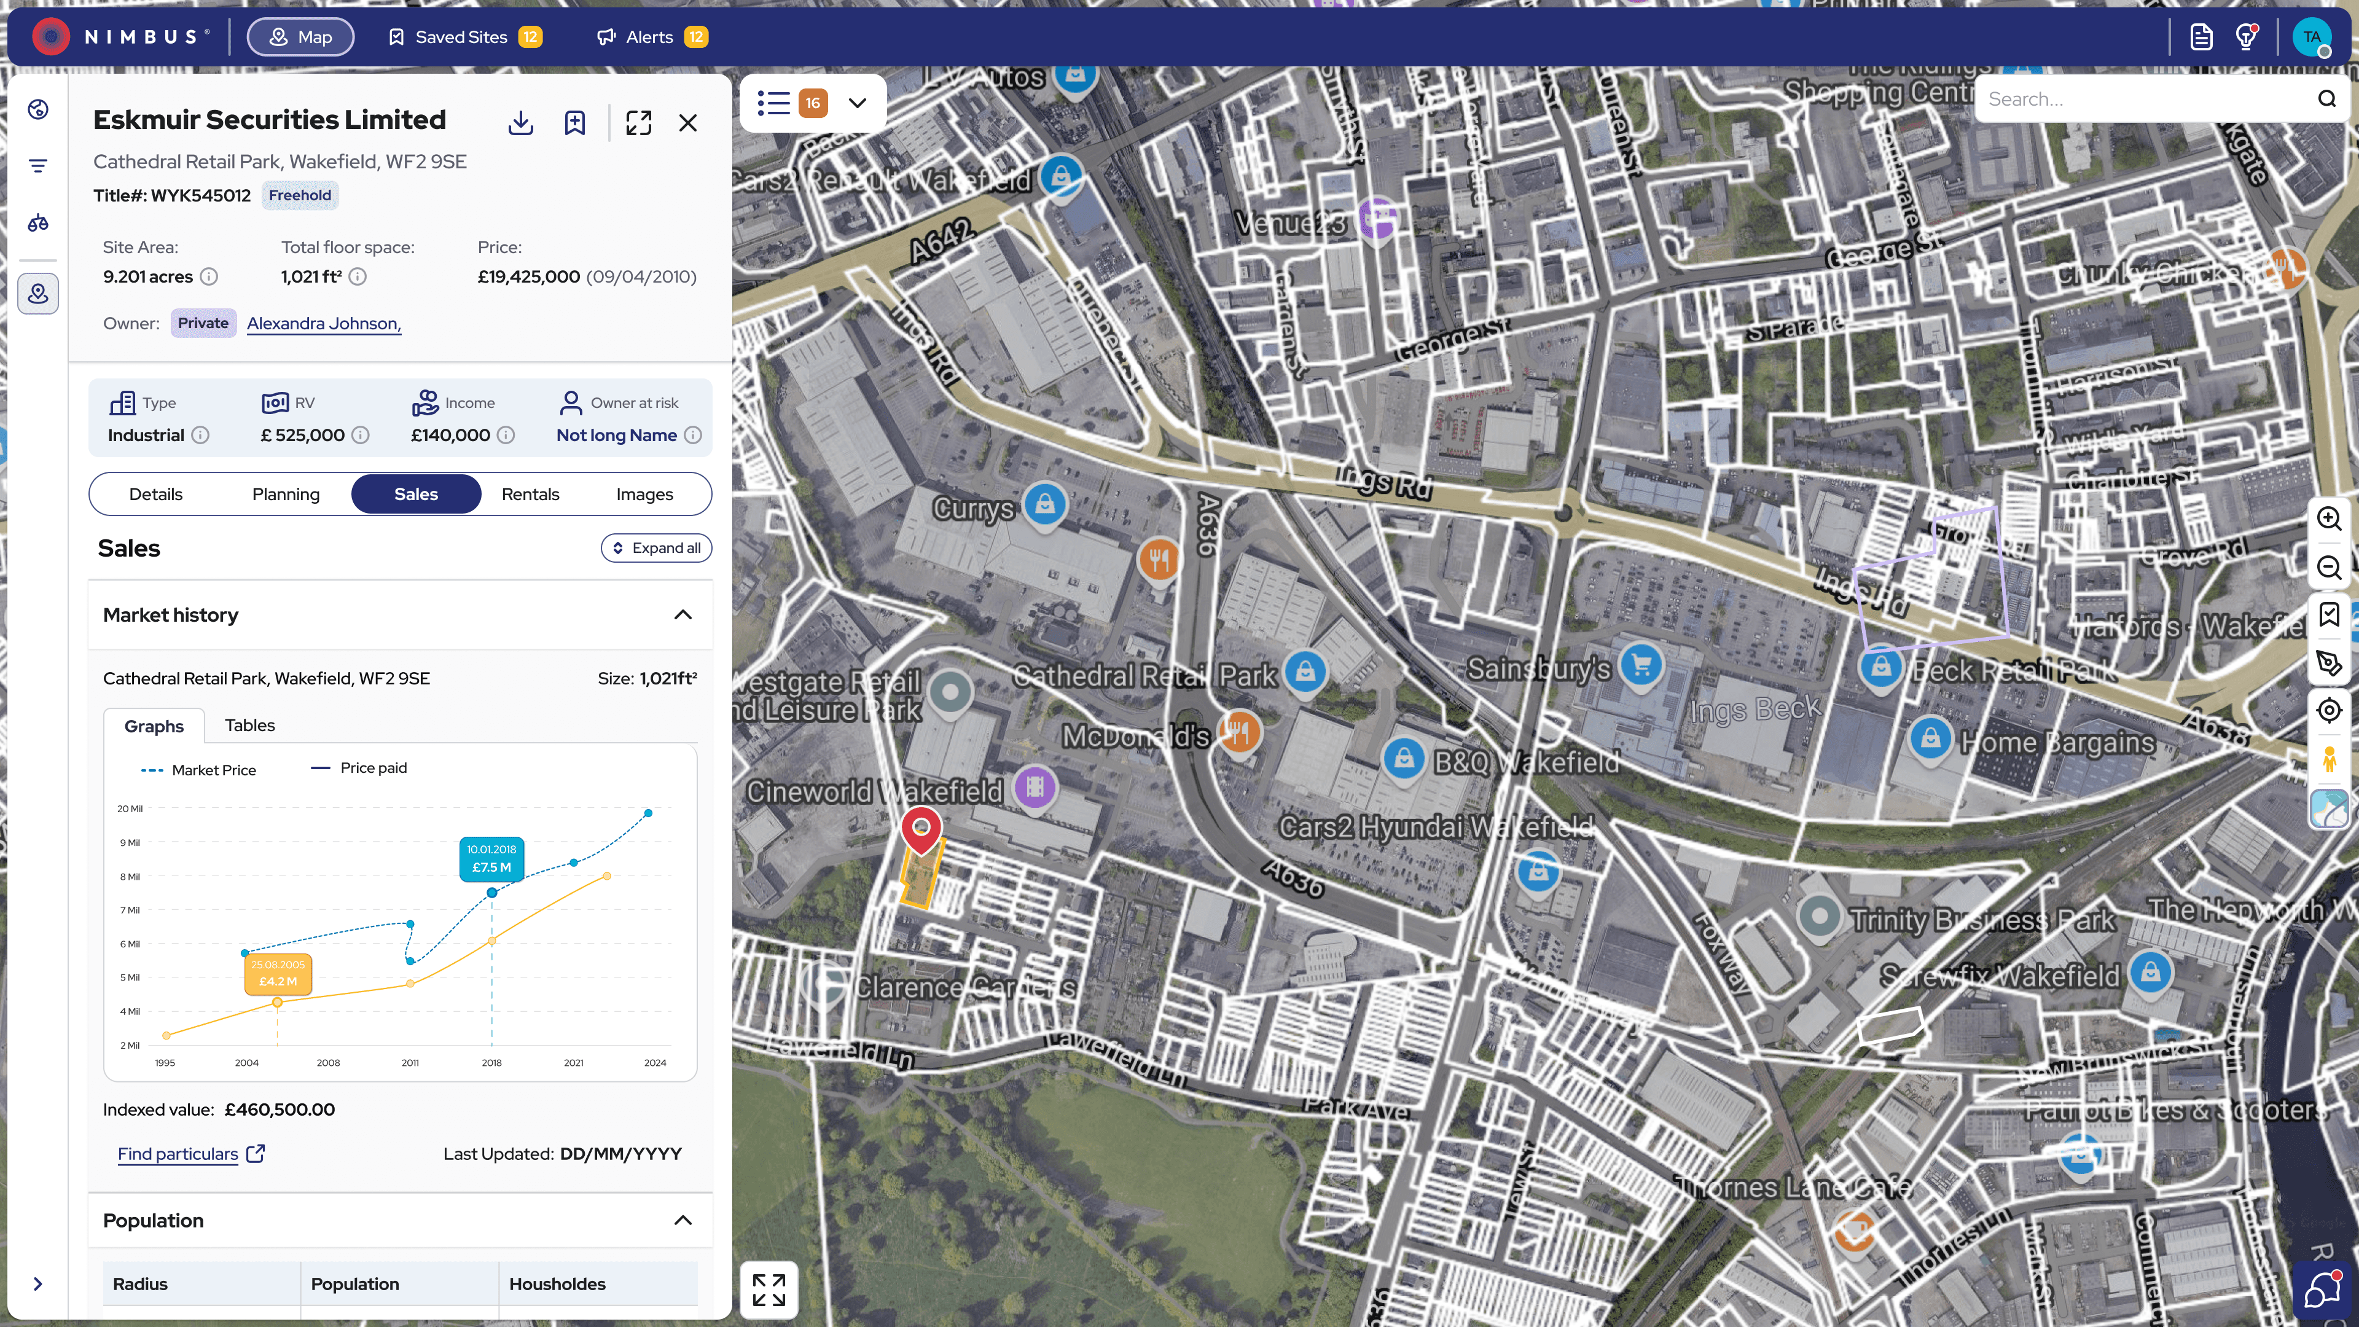This screenshot has width=2359, height=1327.
Task: Open the results list dropdown chevron
Action: [x=857, y=103]
